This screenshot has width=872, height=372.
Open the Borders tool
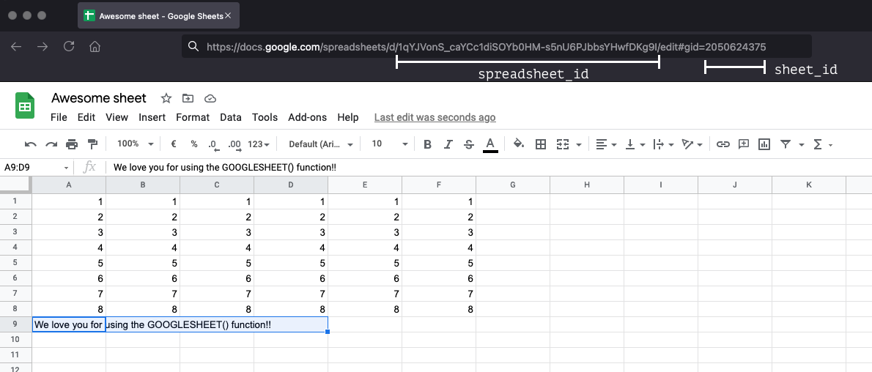pyautogui.click(x=540, y=144)
